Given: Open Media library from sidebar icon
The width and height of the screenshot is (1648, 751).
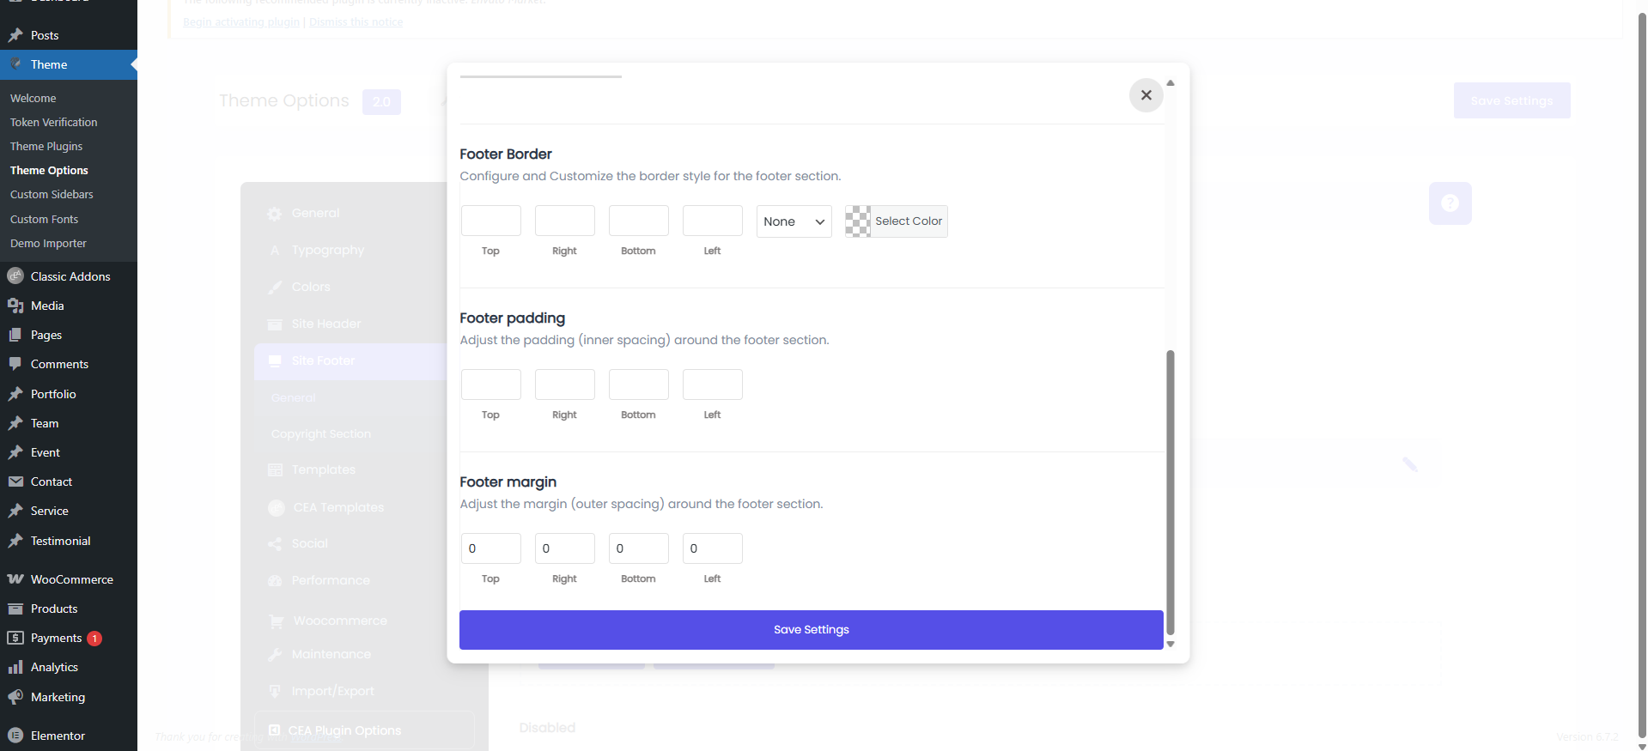Looking at the screenshot, I should pos(15,306).
